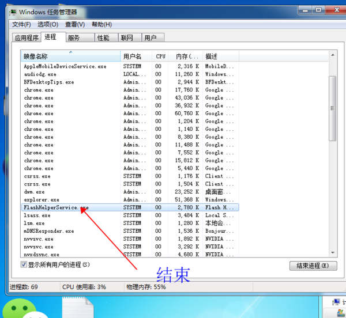Viewport: 346px width, 318px height.
Task: Select audiodg.exe process row
Action: [130, 74]
